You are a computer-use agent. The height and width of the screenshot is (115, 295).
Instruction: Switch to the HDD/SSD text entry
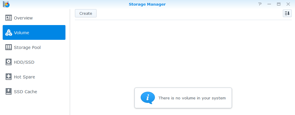tap(24, 62)
